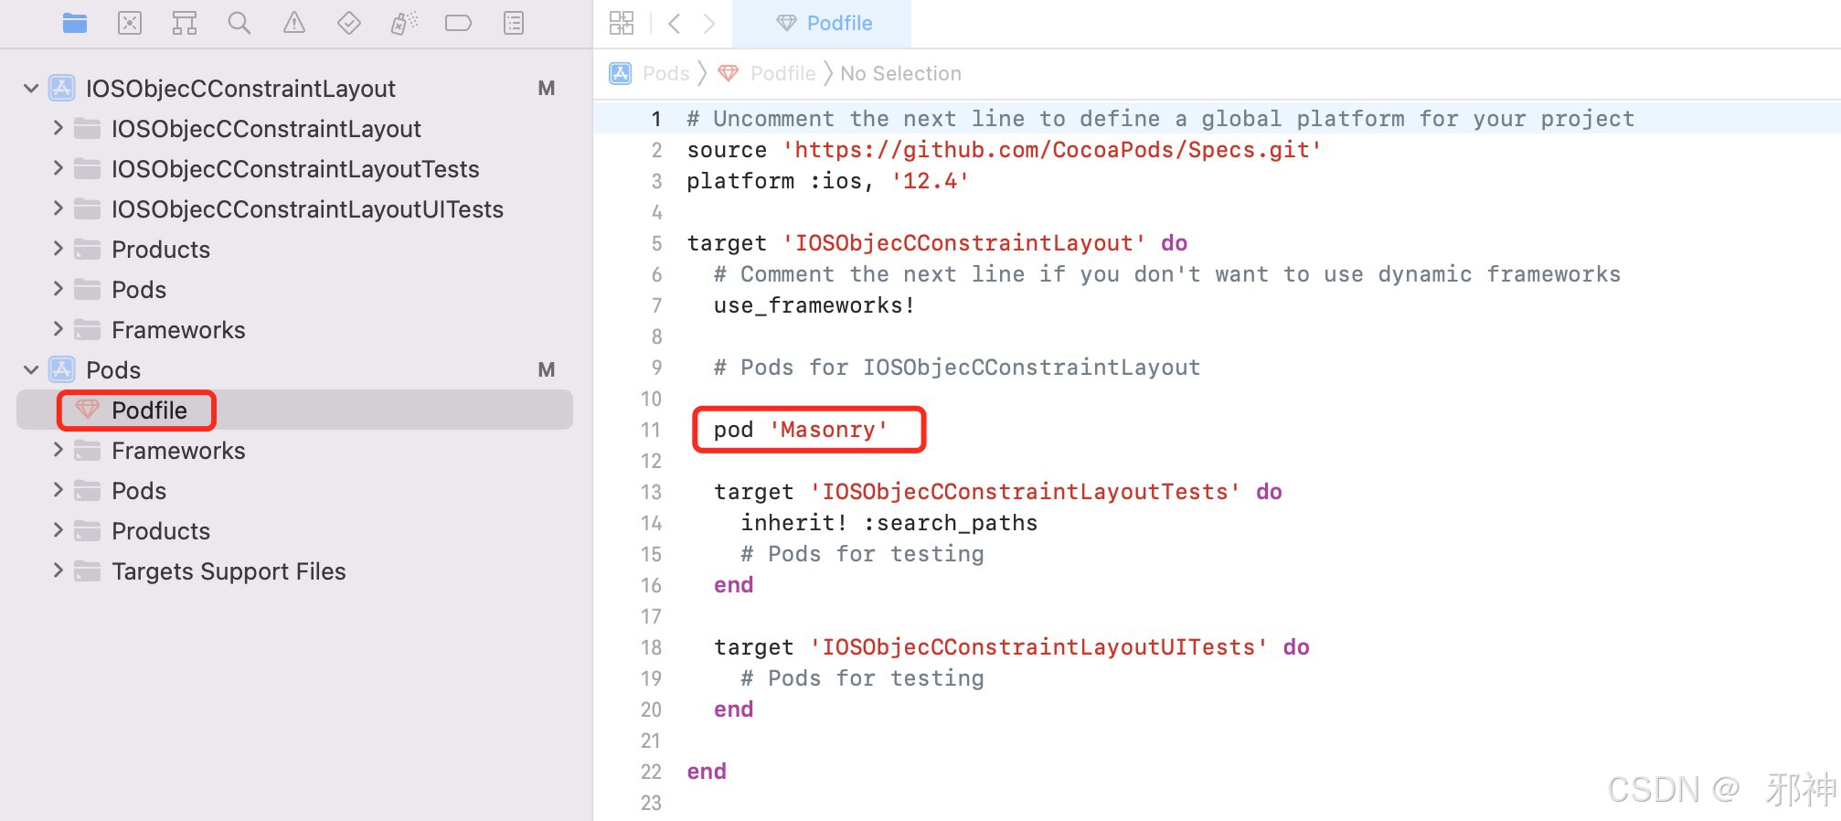The width and height of the screenshot is (1841, 821).
Task: Open the Debug navigator spray icon
Action: pyautogui.click(x=404, y=23)
